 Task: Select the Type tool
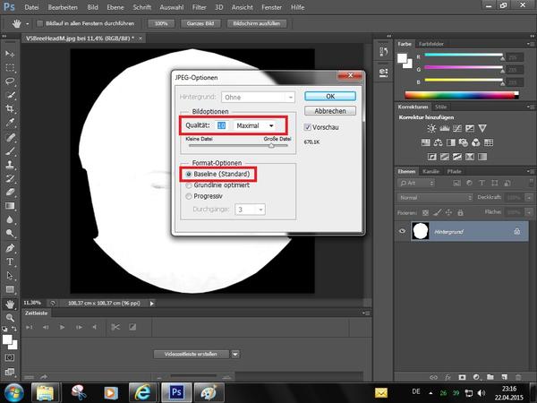pyautogui.click(x=10, y=262)
